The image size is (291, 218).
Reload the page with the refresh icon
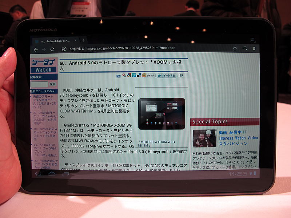(x=52, y=49)
